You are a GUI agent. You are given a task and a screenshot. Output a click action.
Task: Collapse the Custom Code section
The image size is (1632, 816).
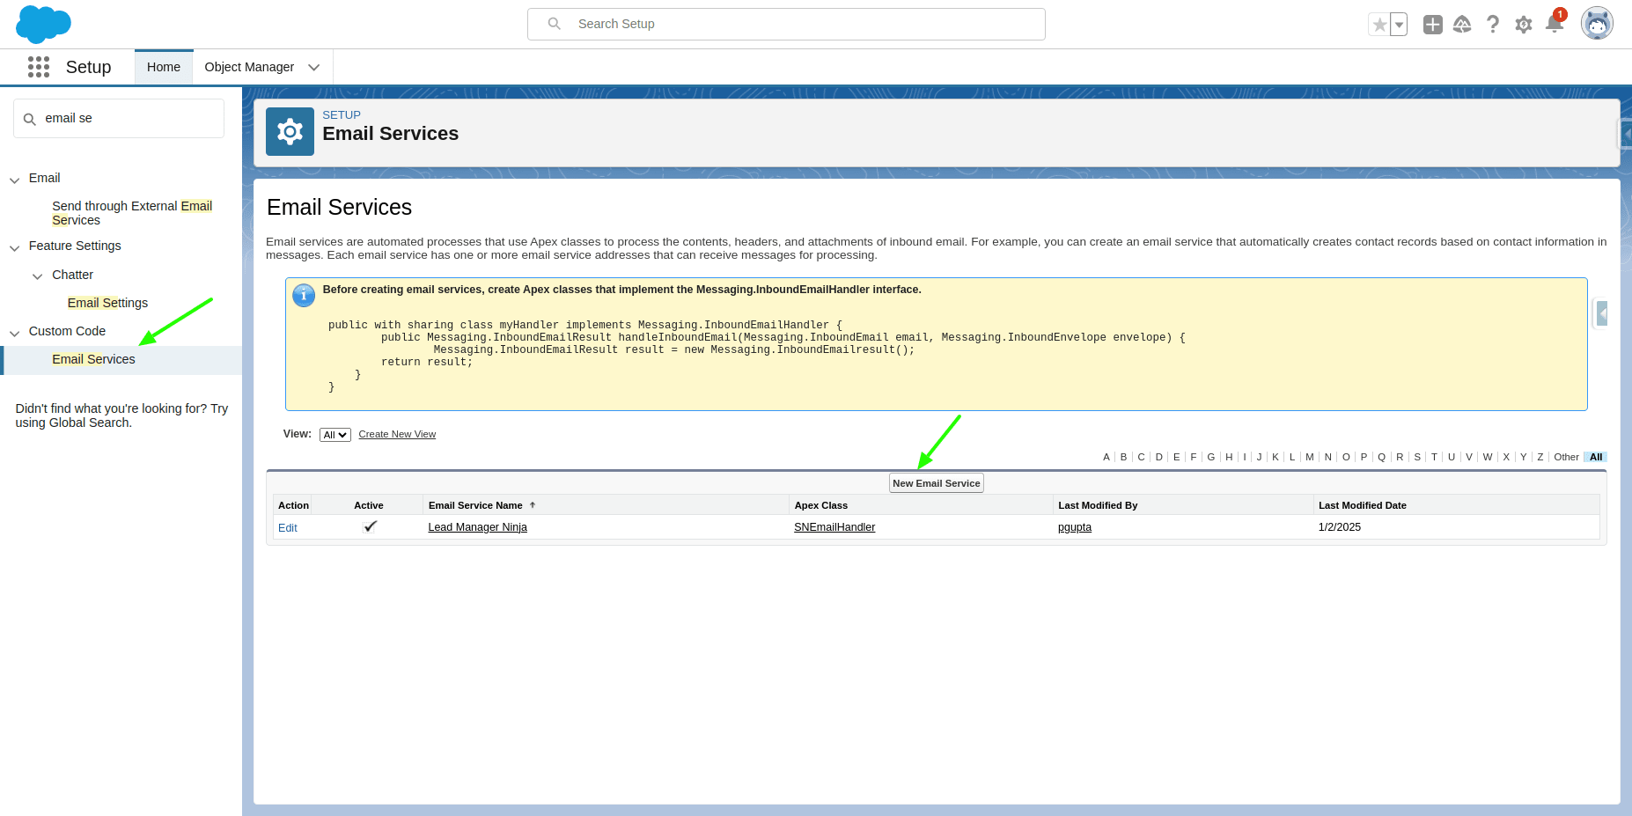tap(14, 333)
